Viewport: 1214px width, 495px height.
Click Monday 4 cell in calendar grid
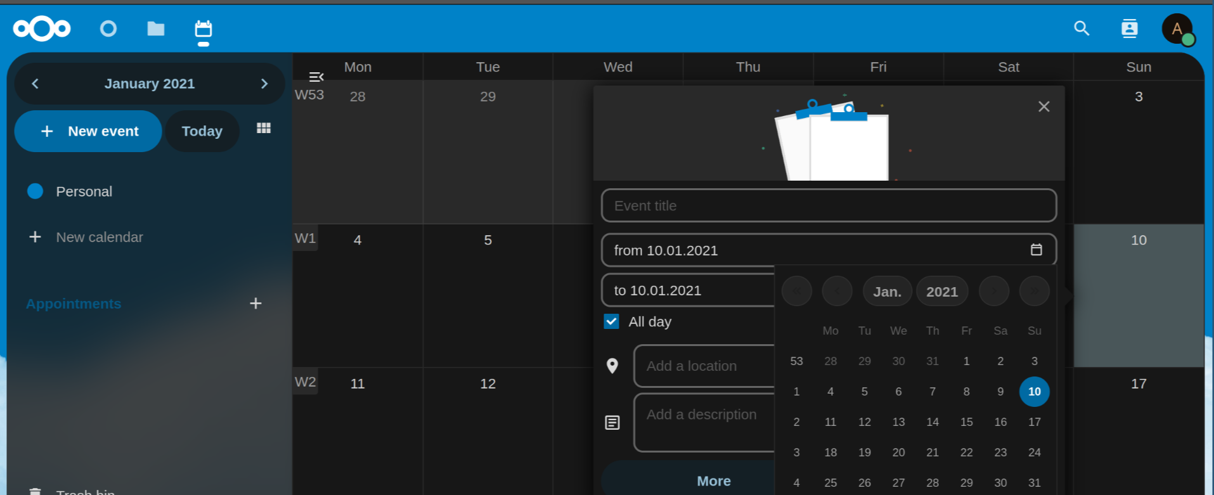[x=358, y=295]
